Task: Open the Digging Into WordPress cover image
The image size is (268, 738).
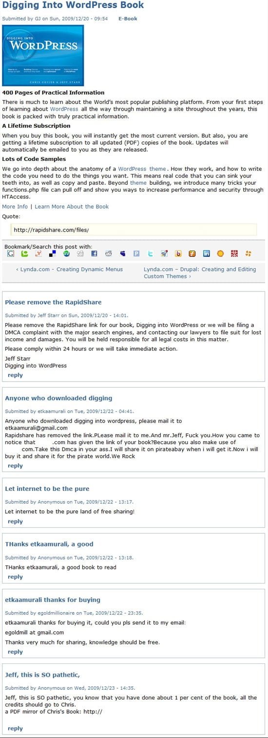Action: [x=43, y=55]
